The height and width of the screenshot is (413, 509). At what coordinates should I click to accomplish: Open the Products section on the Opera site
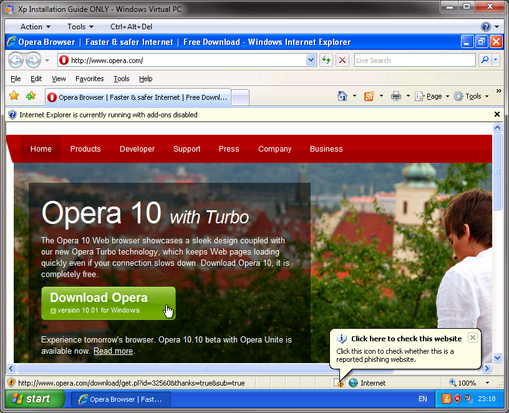pyautogui.click(x=85, y=149)
